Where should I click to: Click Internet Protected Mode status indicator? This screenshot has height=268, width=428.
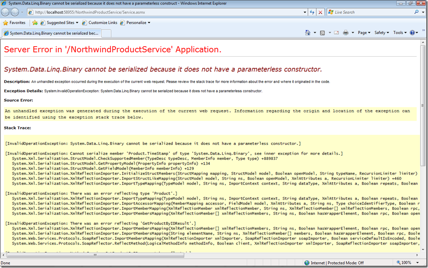[x=334, y=263]
